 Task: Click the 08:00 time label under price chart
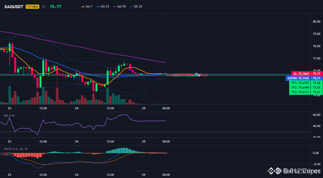coord(166,108)
